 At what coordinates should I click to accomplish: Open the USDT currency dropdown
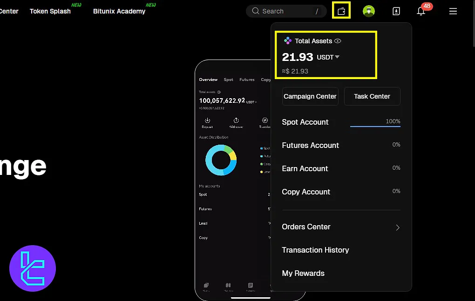coord(328,57)
